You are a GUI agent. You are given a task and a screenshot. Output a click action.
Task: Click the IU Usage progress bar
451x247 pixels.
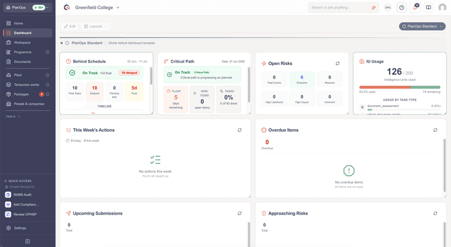point(399,87)
